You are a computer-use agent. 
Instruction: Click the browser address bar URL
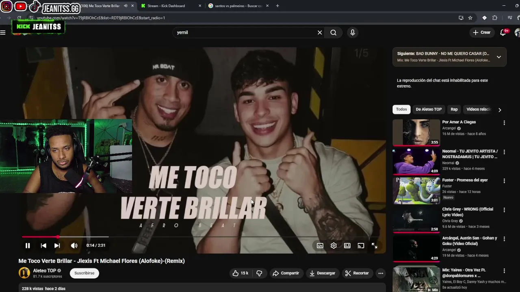point(101,18)
